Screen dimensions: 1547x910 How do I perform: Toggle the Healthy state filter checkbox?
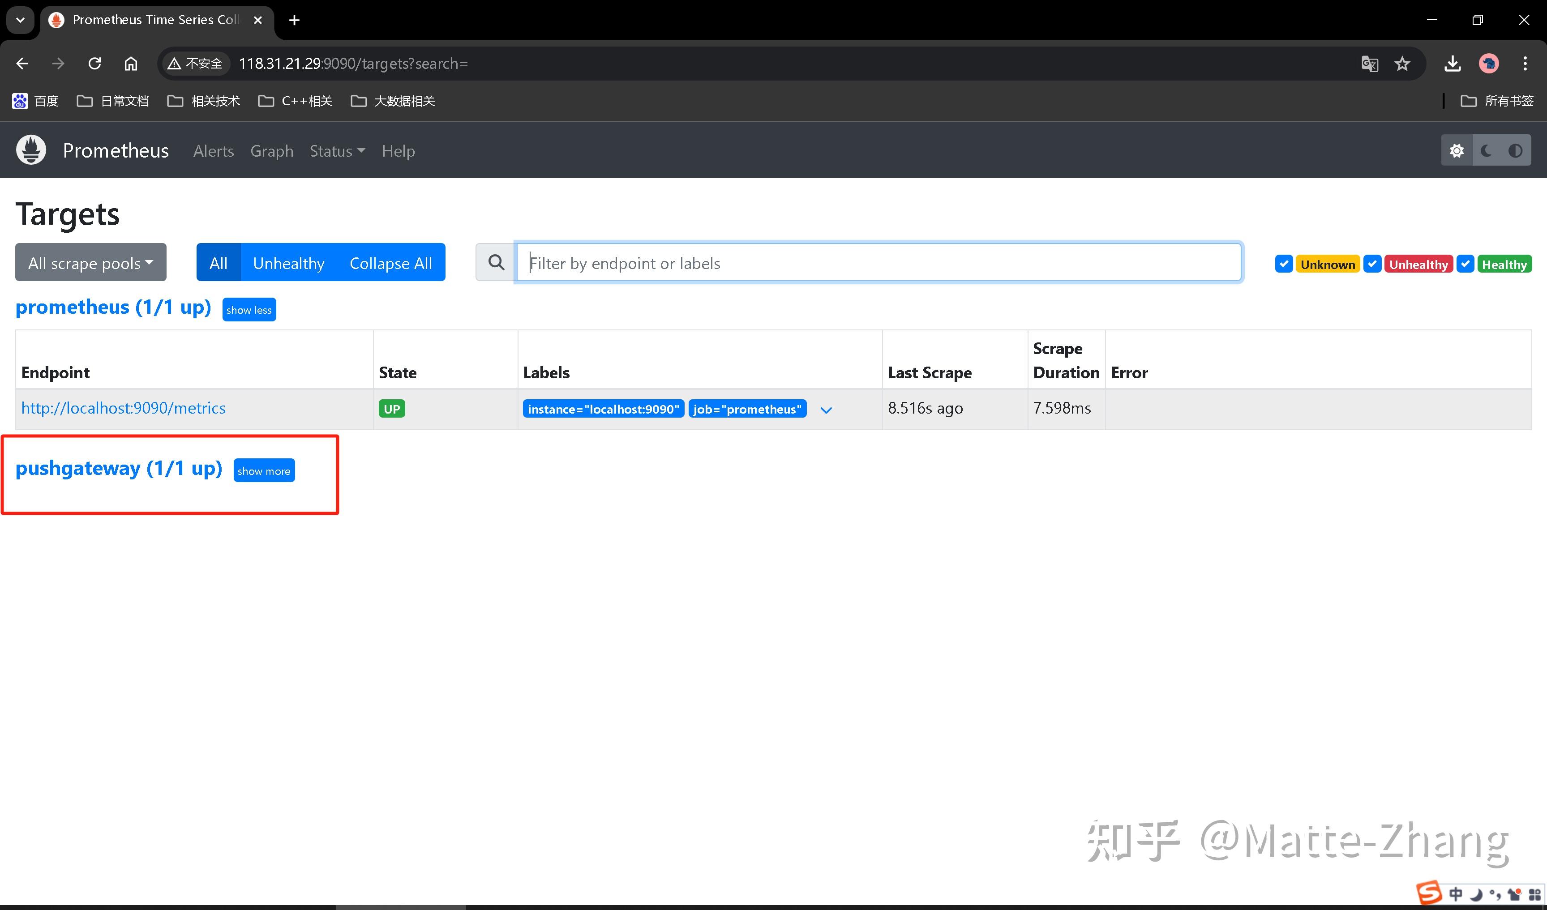click(1466, 264)
